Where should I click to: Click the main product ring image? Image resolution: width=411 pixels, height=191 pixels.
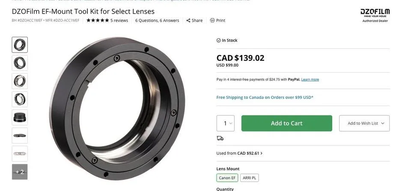117,109
